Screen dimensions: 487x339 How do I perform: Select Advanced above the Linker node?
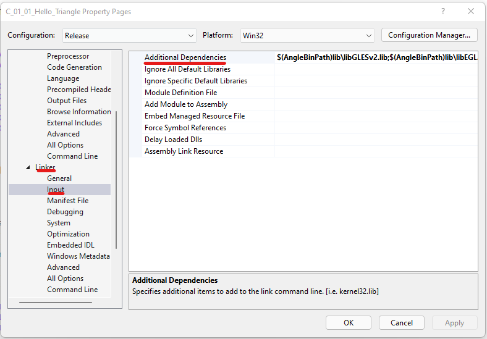tap(64, 134)
